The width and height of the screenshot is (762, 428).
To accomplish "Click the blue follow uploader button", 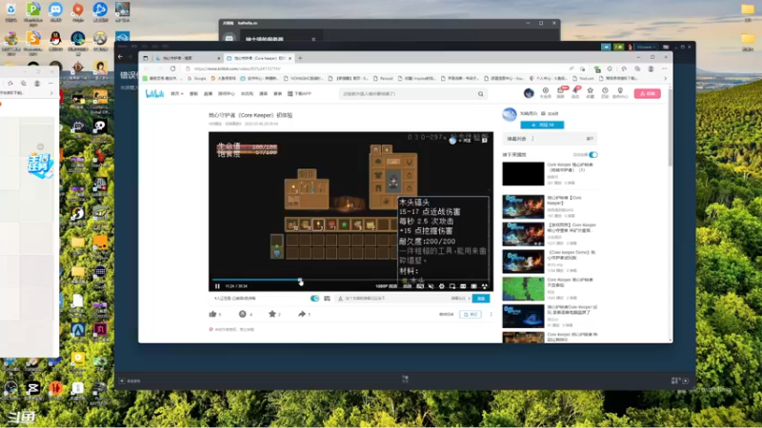I will [x=542, y=125].
